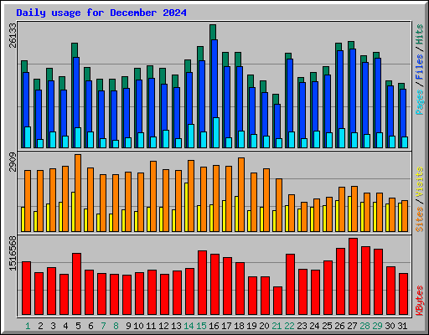Click day 29 on the x-axis

point(377,326)
